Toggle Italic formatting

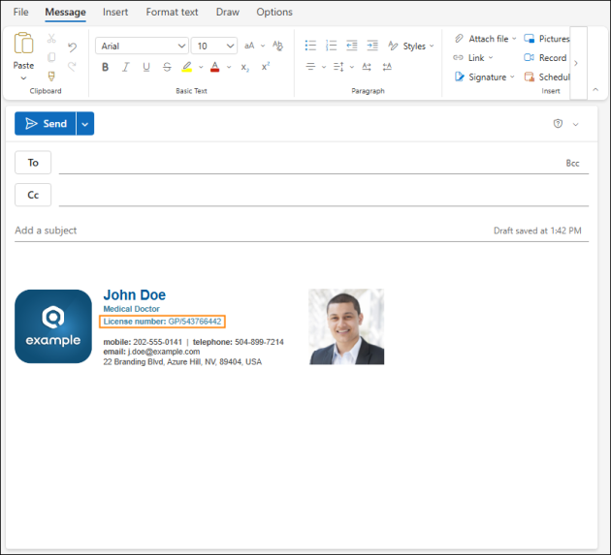[x=125, y=67]
